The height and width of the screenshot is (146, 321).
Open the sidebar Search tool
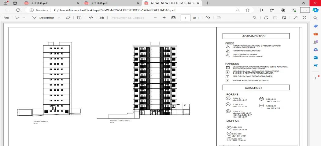tap(315, 18)
